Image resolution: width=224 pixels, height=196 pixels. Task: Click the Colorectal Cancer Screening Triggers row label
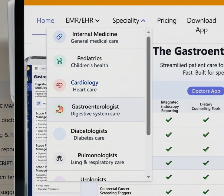[x=115, y=191]
